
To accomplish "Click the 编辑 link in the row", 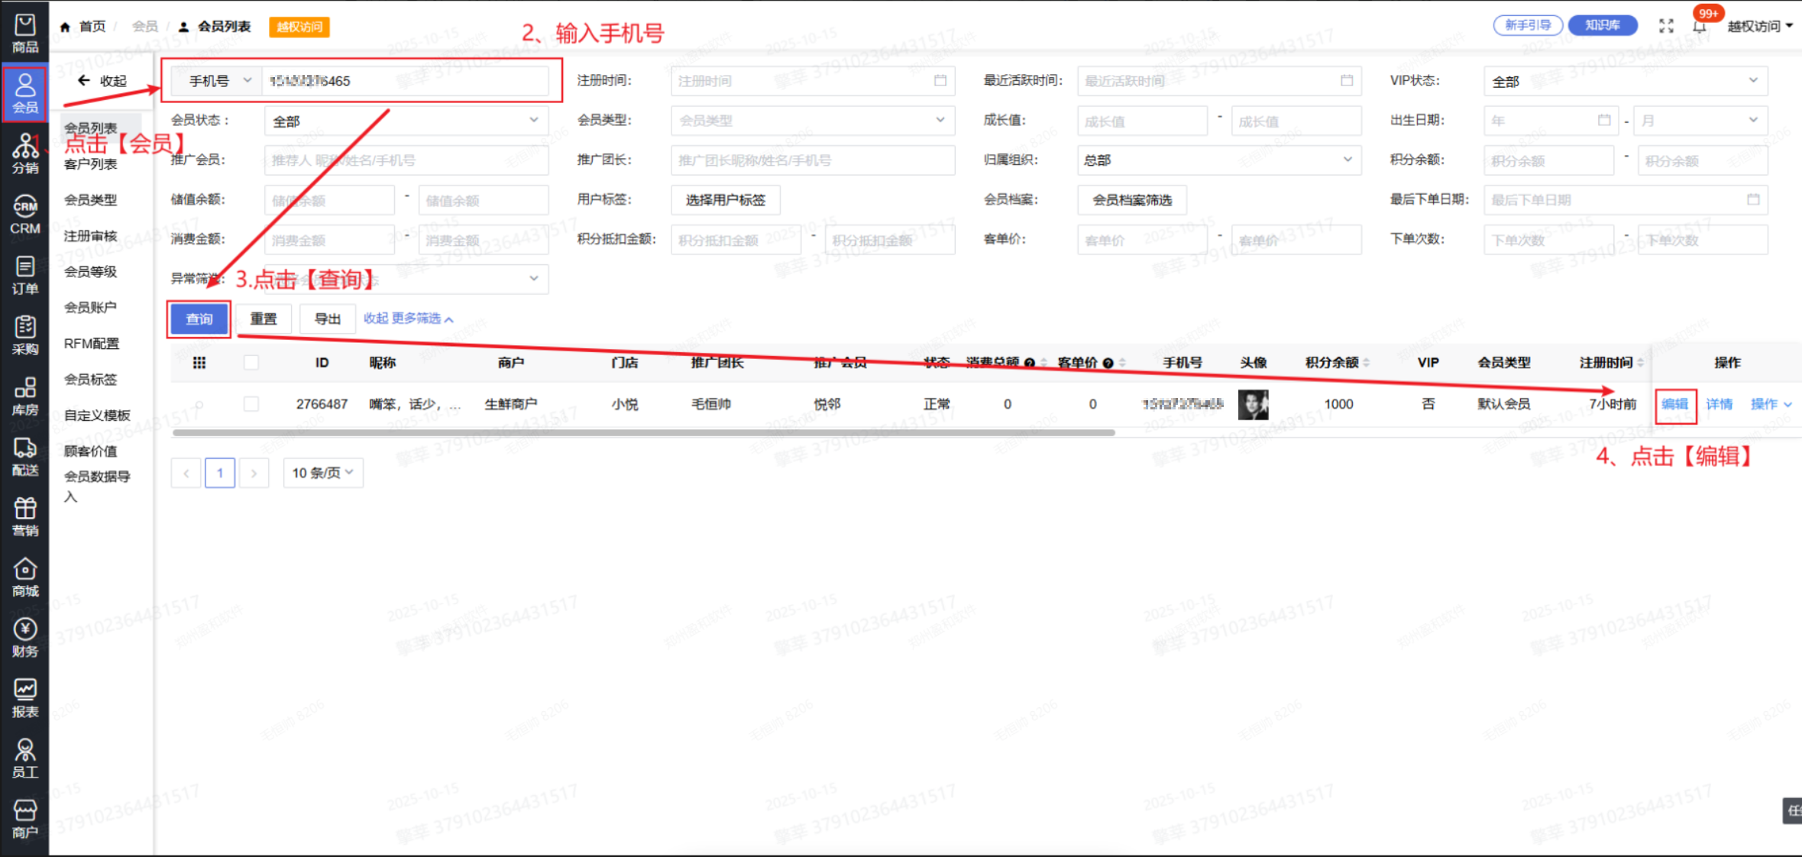I will point(1674,404).
